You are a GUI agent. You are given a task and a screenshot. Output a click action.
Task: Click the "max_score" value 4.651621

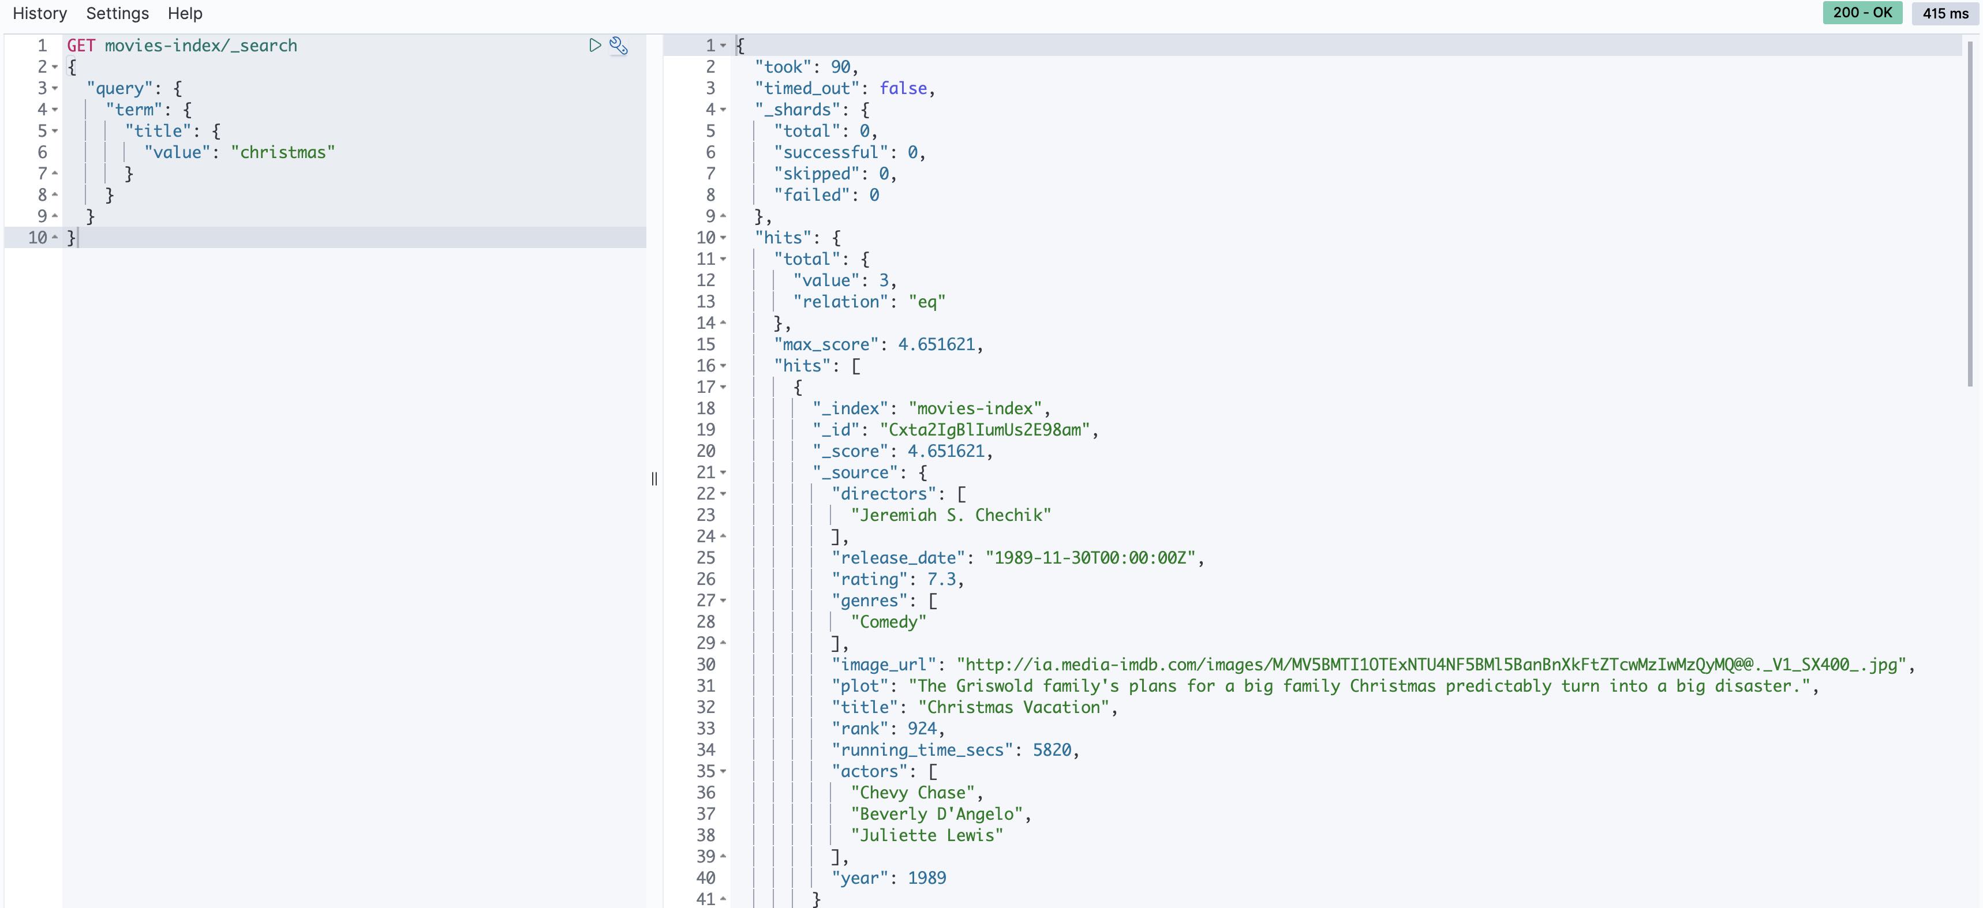936,345
